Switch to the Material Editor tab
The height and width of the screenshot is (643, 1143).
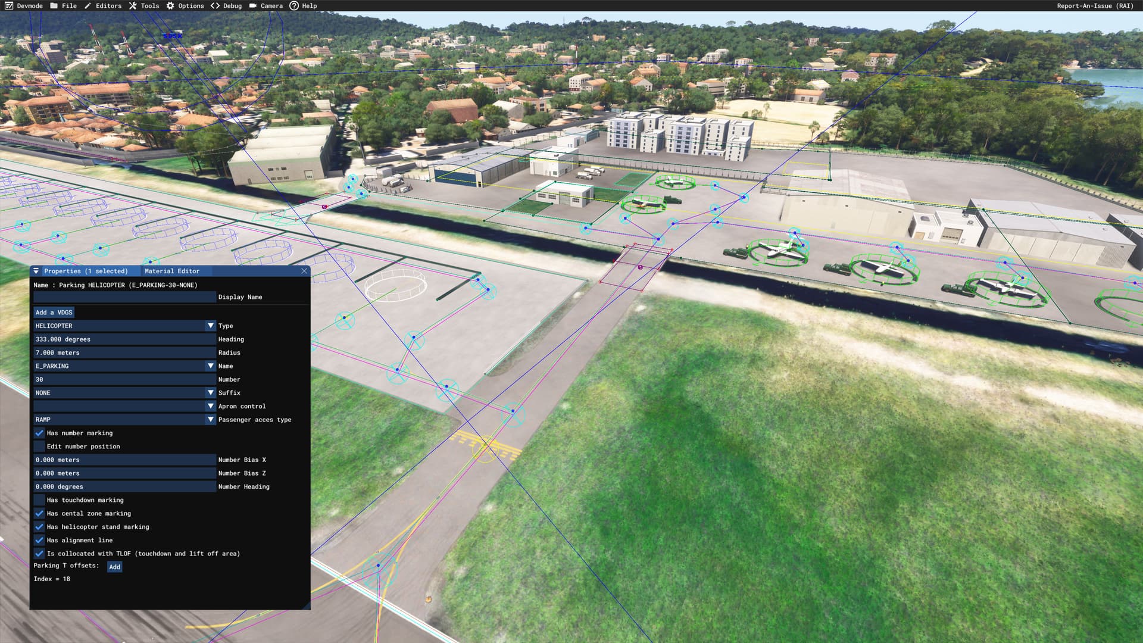coord(172,271)
